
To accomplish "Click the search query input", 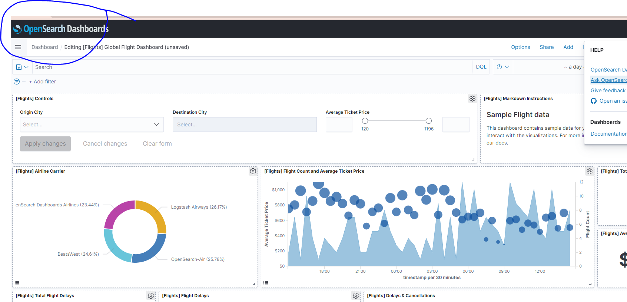I will coord(252,67).
